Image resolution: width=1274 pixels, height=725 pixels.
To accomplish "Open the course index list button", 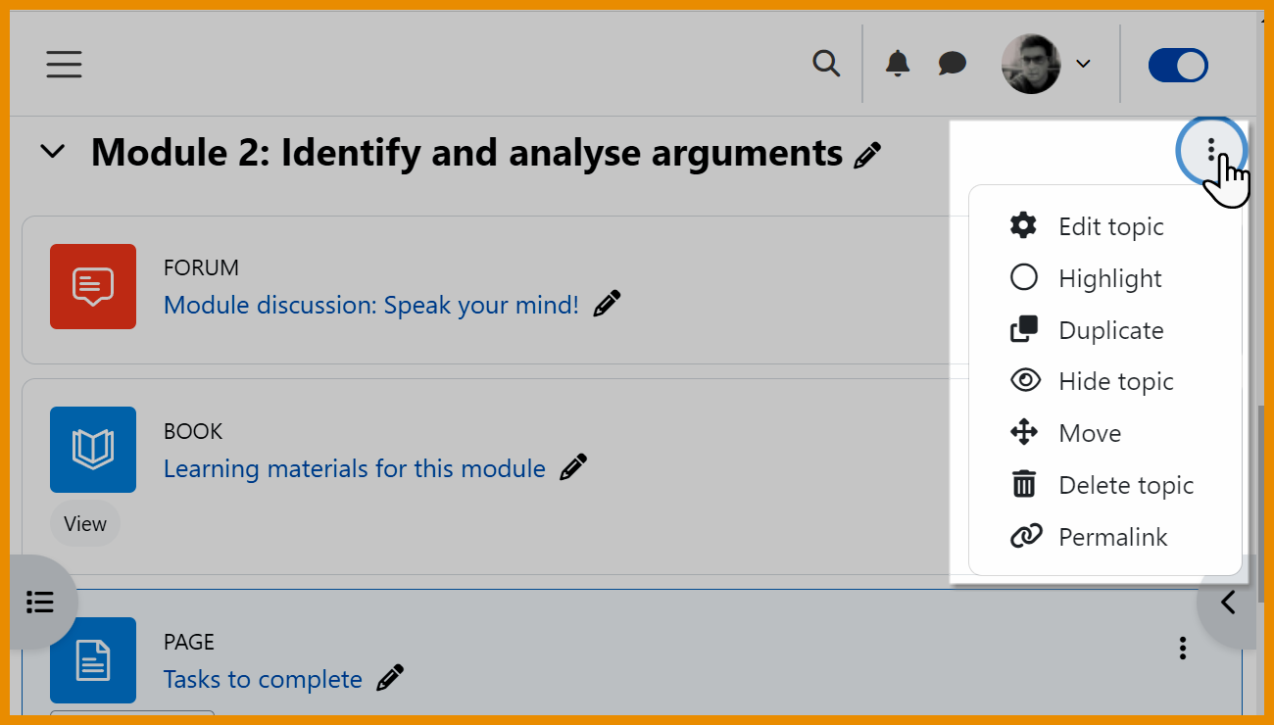I will click(40, 602).
